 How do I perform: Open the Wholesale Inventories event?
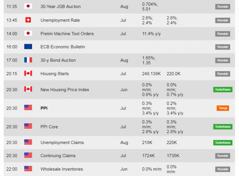coord(62,169)
